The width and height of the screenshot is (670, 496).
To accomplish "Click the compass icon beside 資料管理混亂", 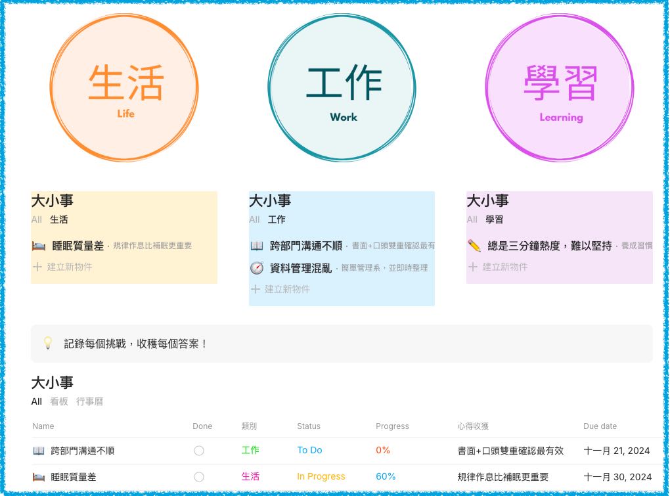I will click(257, 268).
